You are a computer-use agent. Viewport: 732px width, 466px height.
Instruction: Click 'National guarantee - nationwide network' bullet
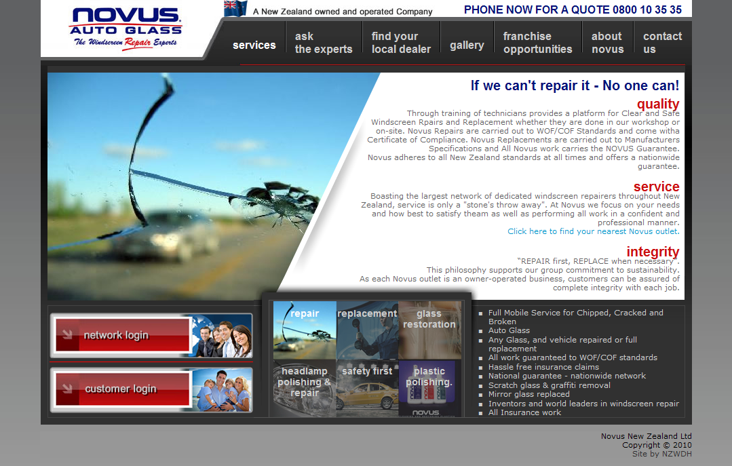click(566, 376)
